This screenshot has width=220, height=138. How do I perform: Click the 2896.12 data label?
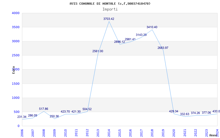[x=119, y=42]
